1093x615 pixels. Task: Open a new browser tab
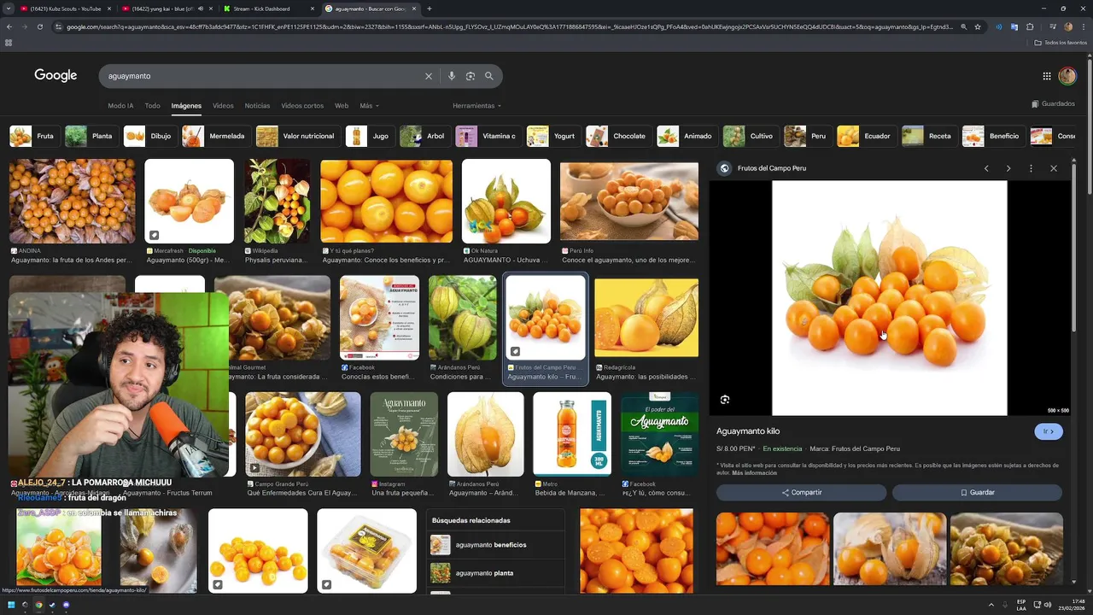429,9
